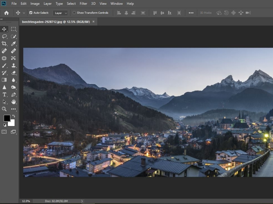Select the Spot Healing Brush tool

pos(4,51)
